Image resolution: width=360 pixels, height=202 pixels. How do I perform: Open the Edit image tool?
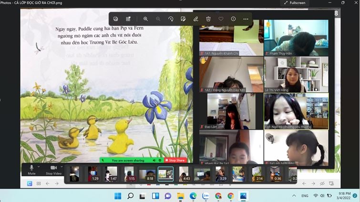[183, 19]
